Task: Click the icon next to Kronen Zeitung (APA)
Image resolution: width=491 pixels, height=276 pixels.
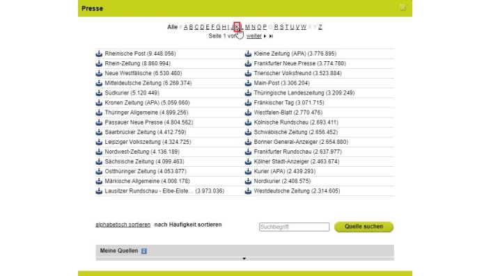Action: coord(99,103)
